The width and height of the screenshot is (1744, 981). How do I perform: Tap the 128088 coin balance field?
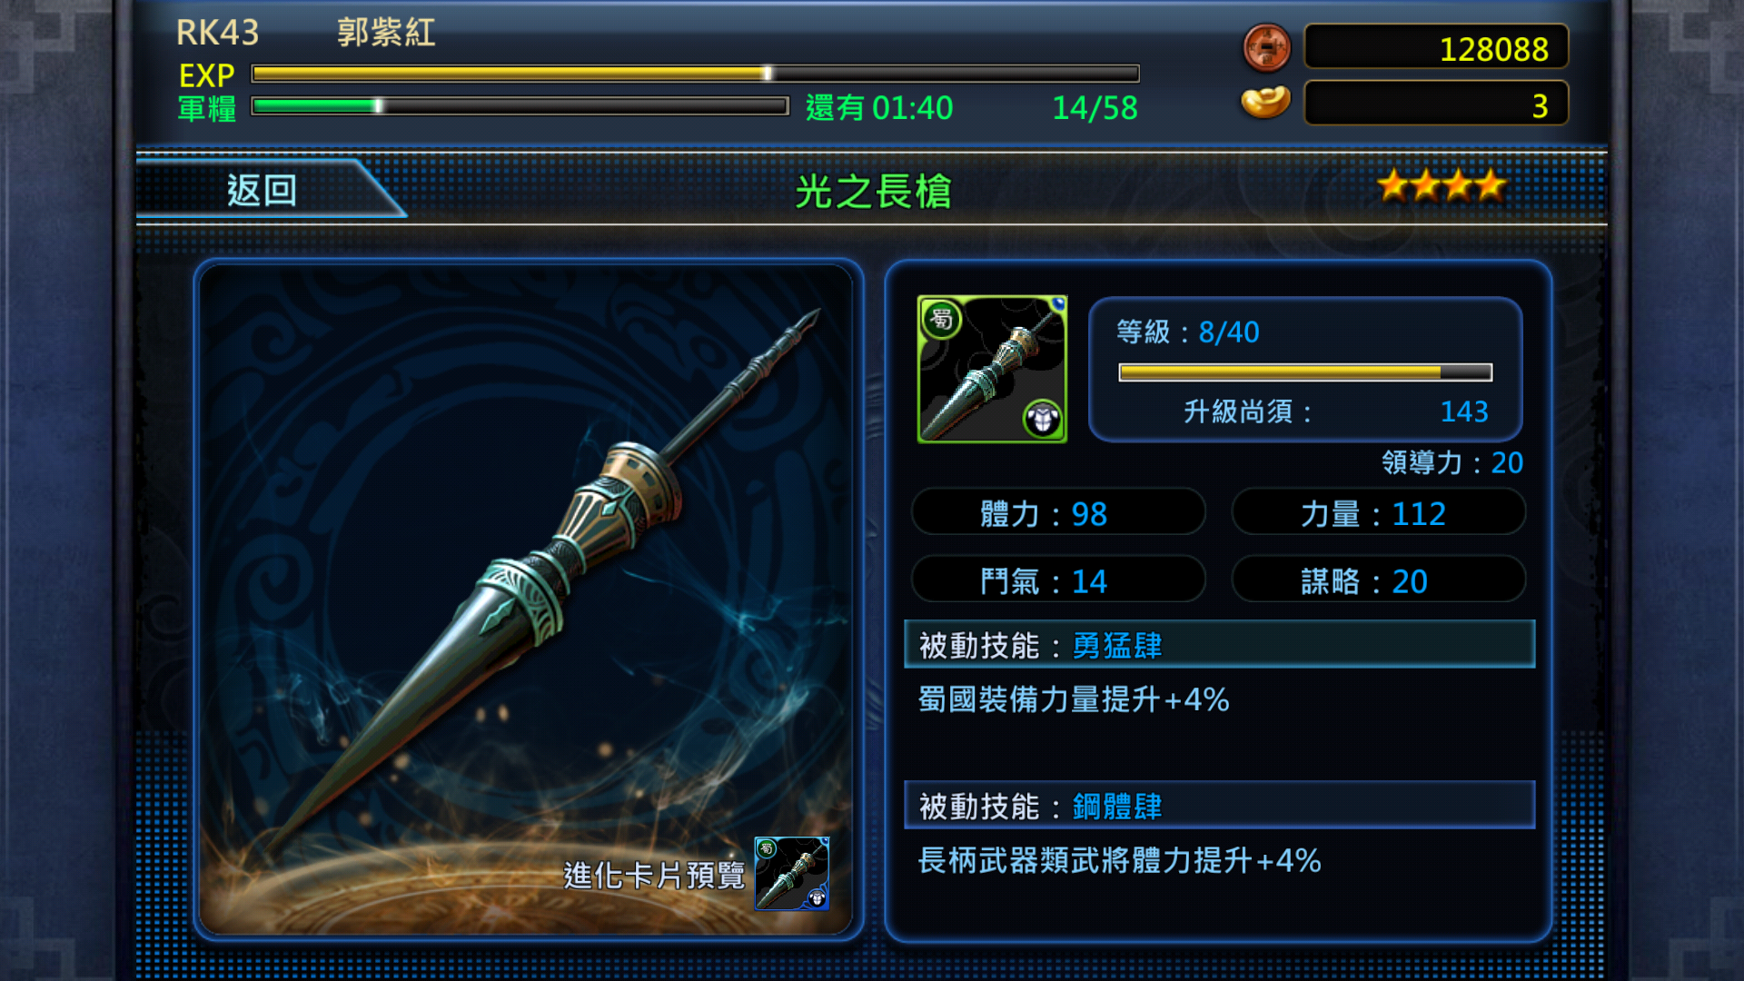[x=1436, y=47]
